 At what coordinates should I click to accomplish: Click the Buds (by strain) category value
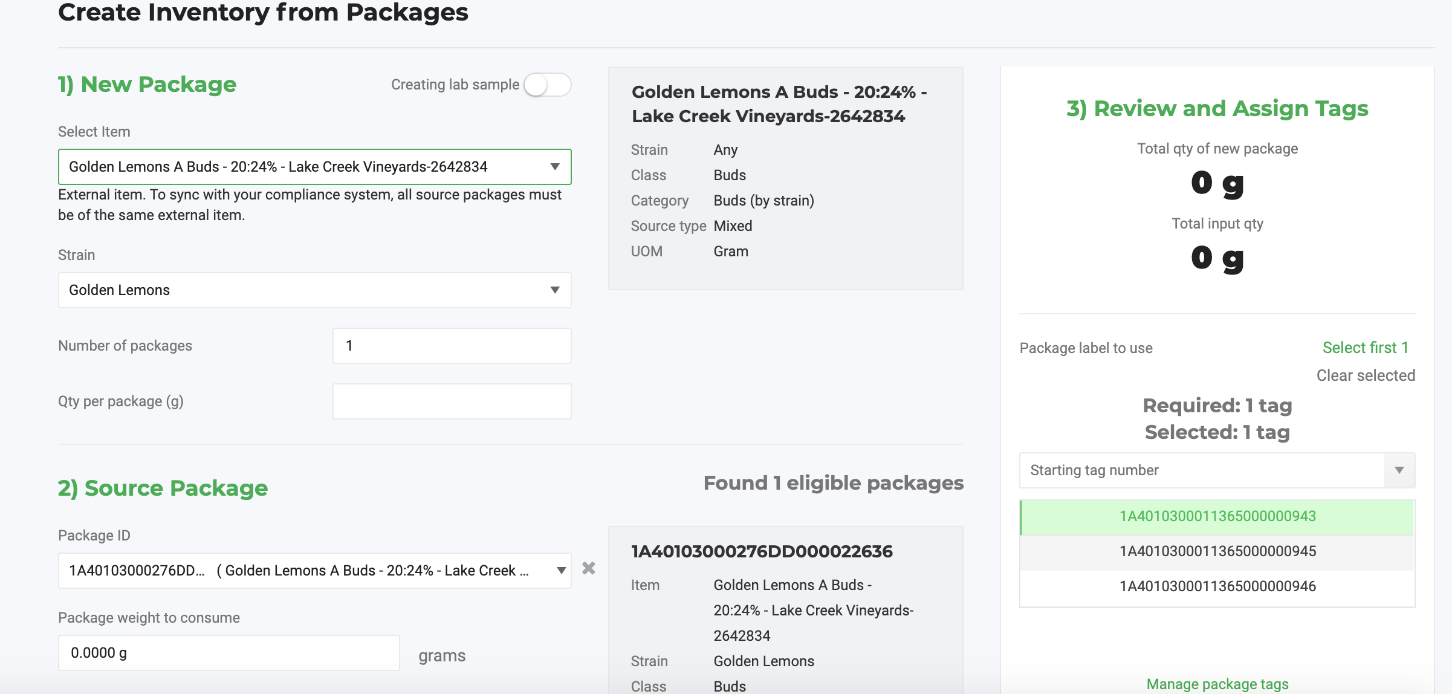pos(763,201)
